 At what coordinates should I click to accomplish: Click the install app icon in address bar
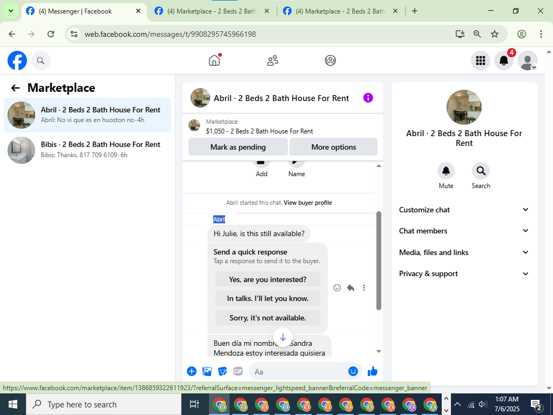pyautogui.click(x=460, y=34)
